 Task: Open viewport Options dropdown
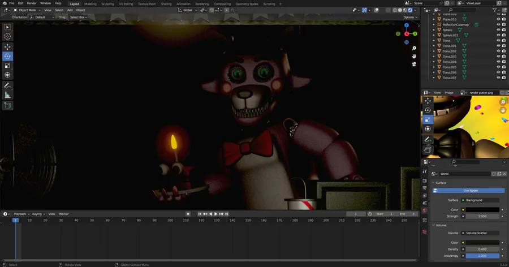click(x=411, y=17)
